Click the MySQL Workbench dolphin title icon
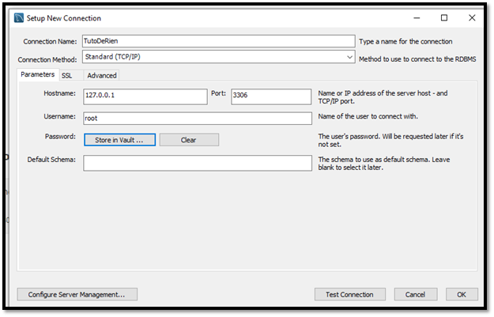The height and width of the screenshot is (317, 494). pyautogui.click(x=19, y=18)
